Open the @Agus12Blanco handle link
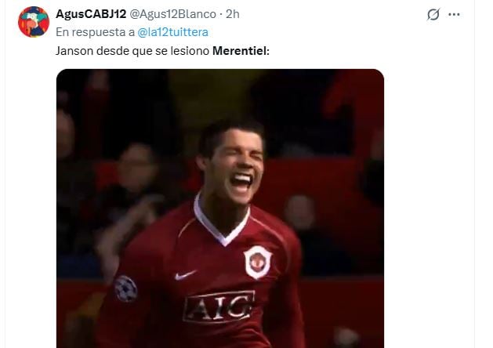 pos(172,14)
